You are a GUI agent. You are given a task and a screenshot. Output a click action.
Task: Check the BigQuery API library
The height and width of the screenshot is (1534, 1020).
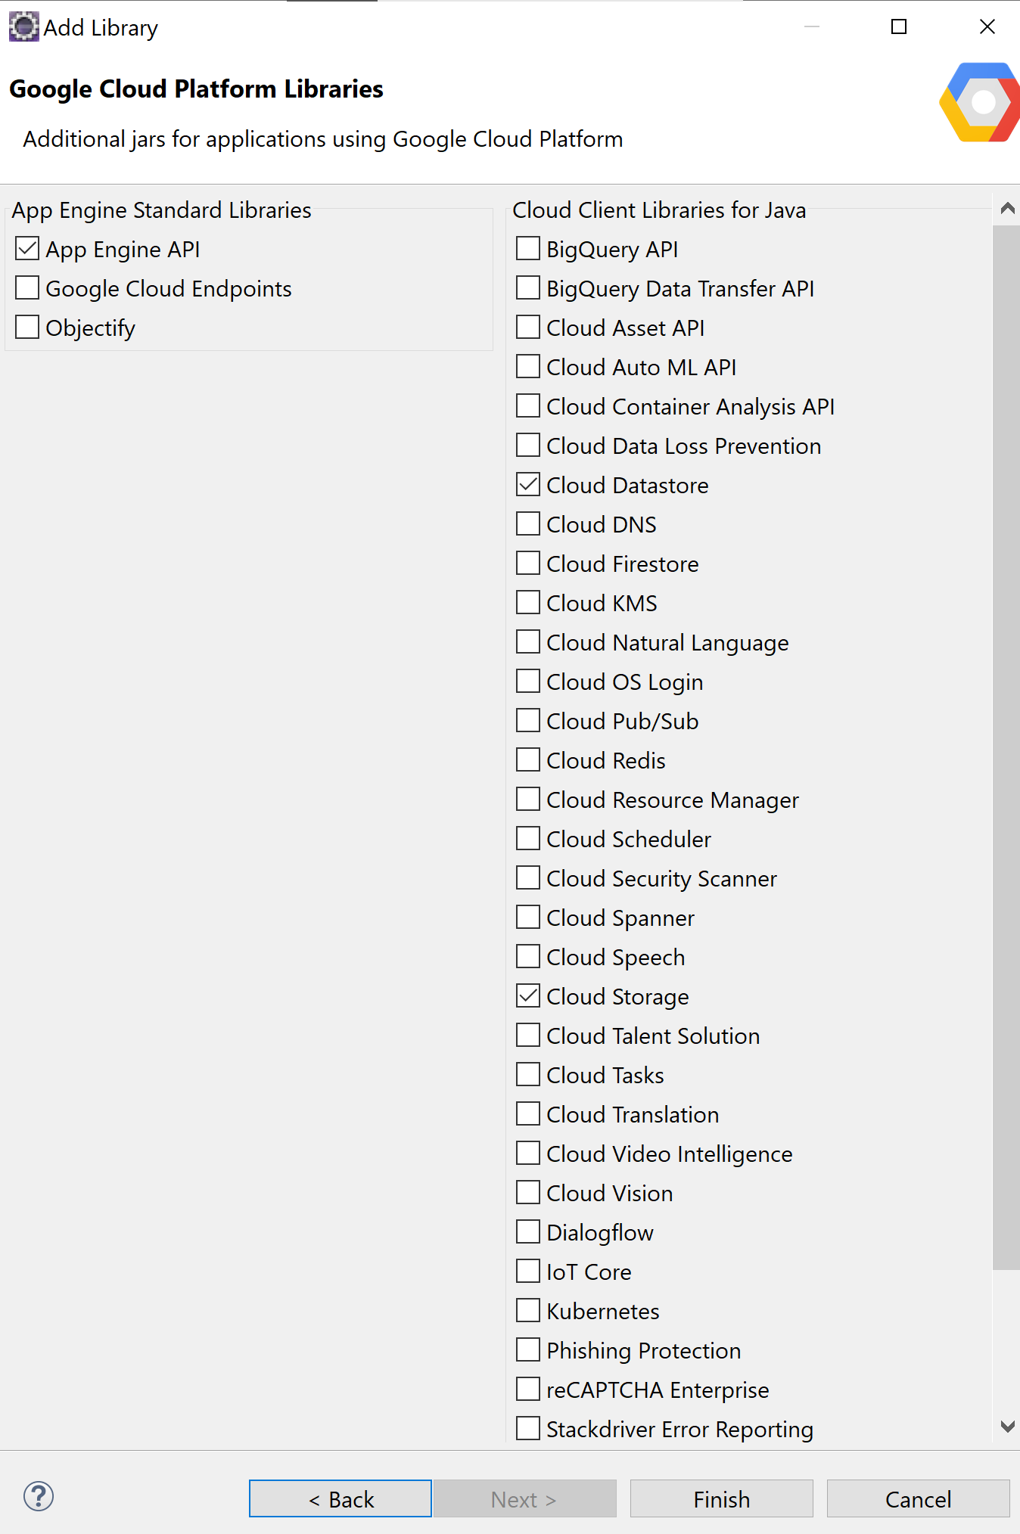[x=527, y=248]
